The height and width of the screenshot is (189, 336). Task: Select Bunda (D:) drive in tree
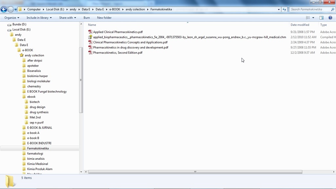[19, 24]
